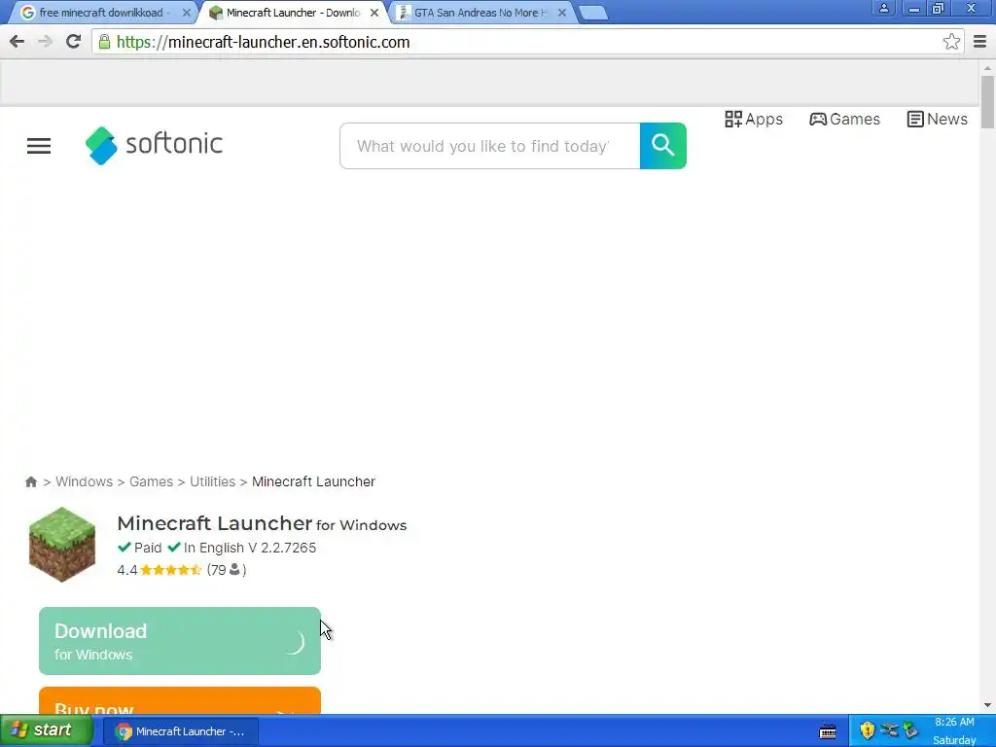Click the Windows breadcrumb link
The image size is (996, 747).
(84, 481)
